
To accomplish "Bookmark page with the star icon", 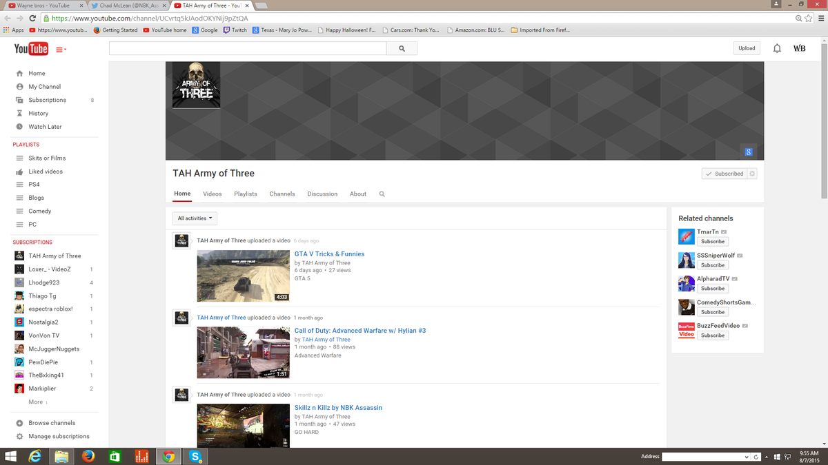I will (808, 18).
